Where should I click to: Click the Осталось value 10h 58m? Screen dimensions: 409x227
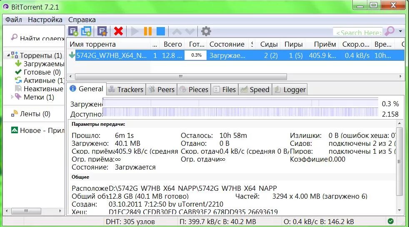coord(233,135)
